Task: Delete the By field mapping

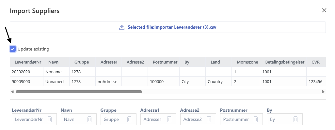Action: 295,119
